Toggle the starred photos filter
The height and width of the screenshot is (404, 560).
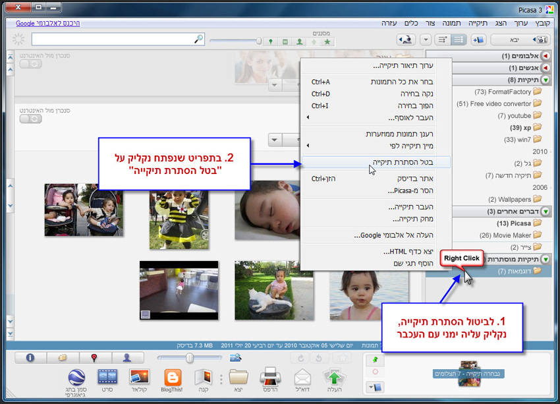tap(327, 42)
